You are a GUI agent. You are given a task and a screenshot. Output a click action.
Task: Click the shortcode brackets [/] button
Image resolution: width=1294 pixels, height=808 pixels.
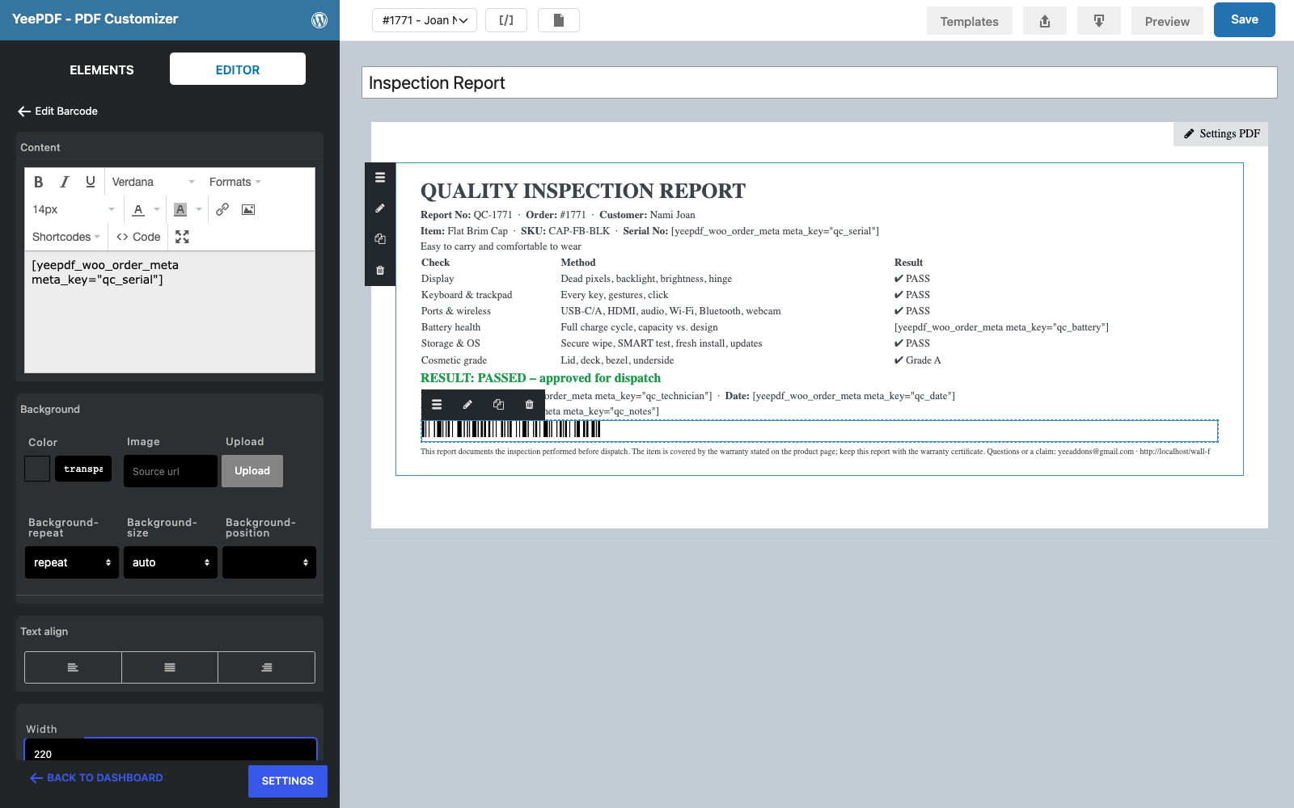click(506, 20)
